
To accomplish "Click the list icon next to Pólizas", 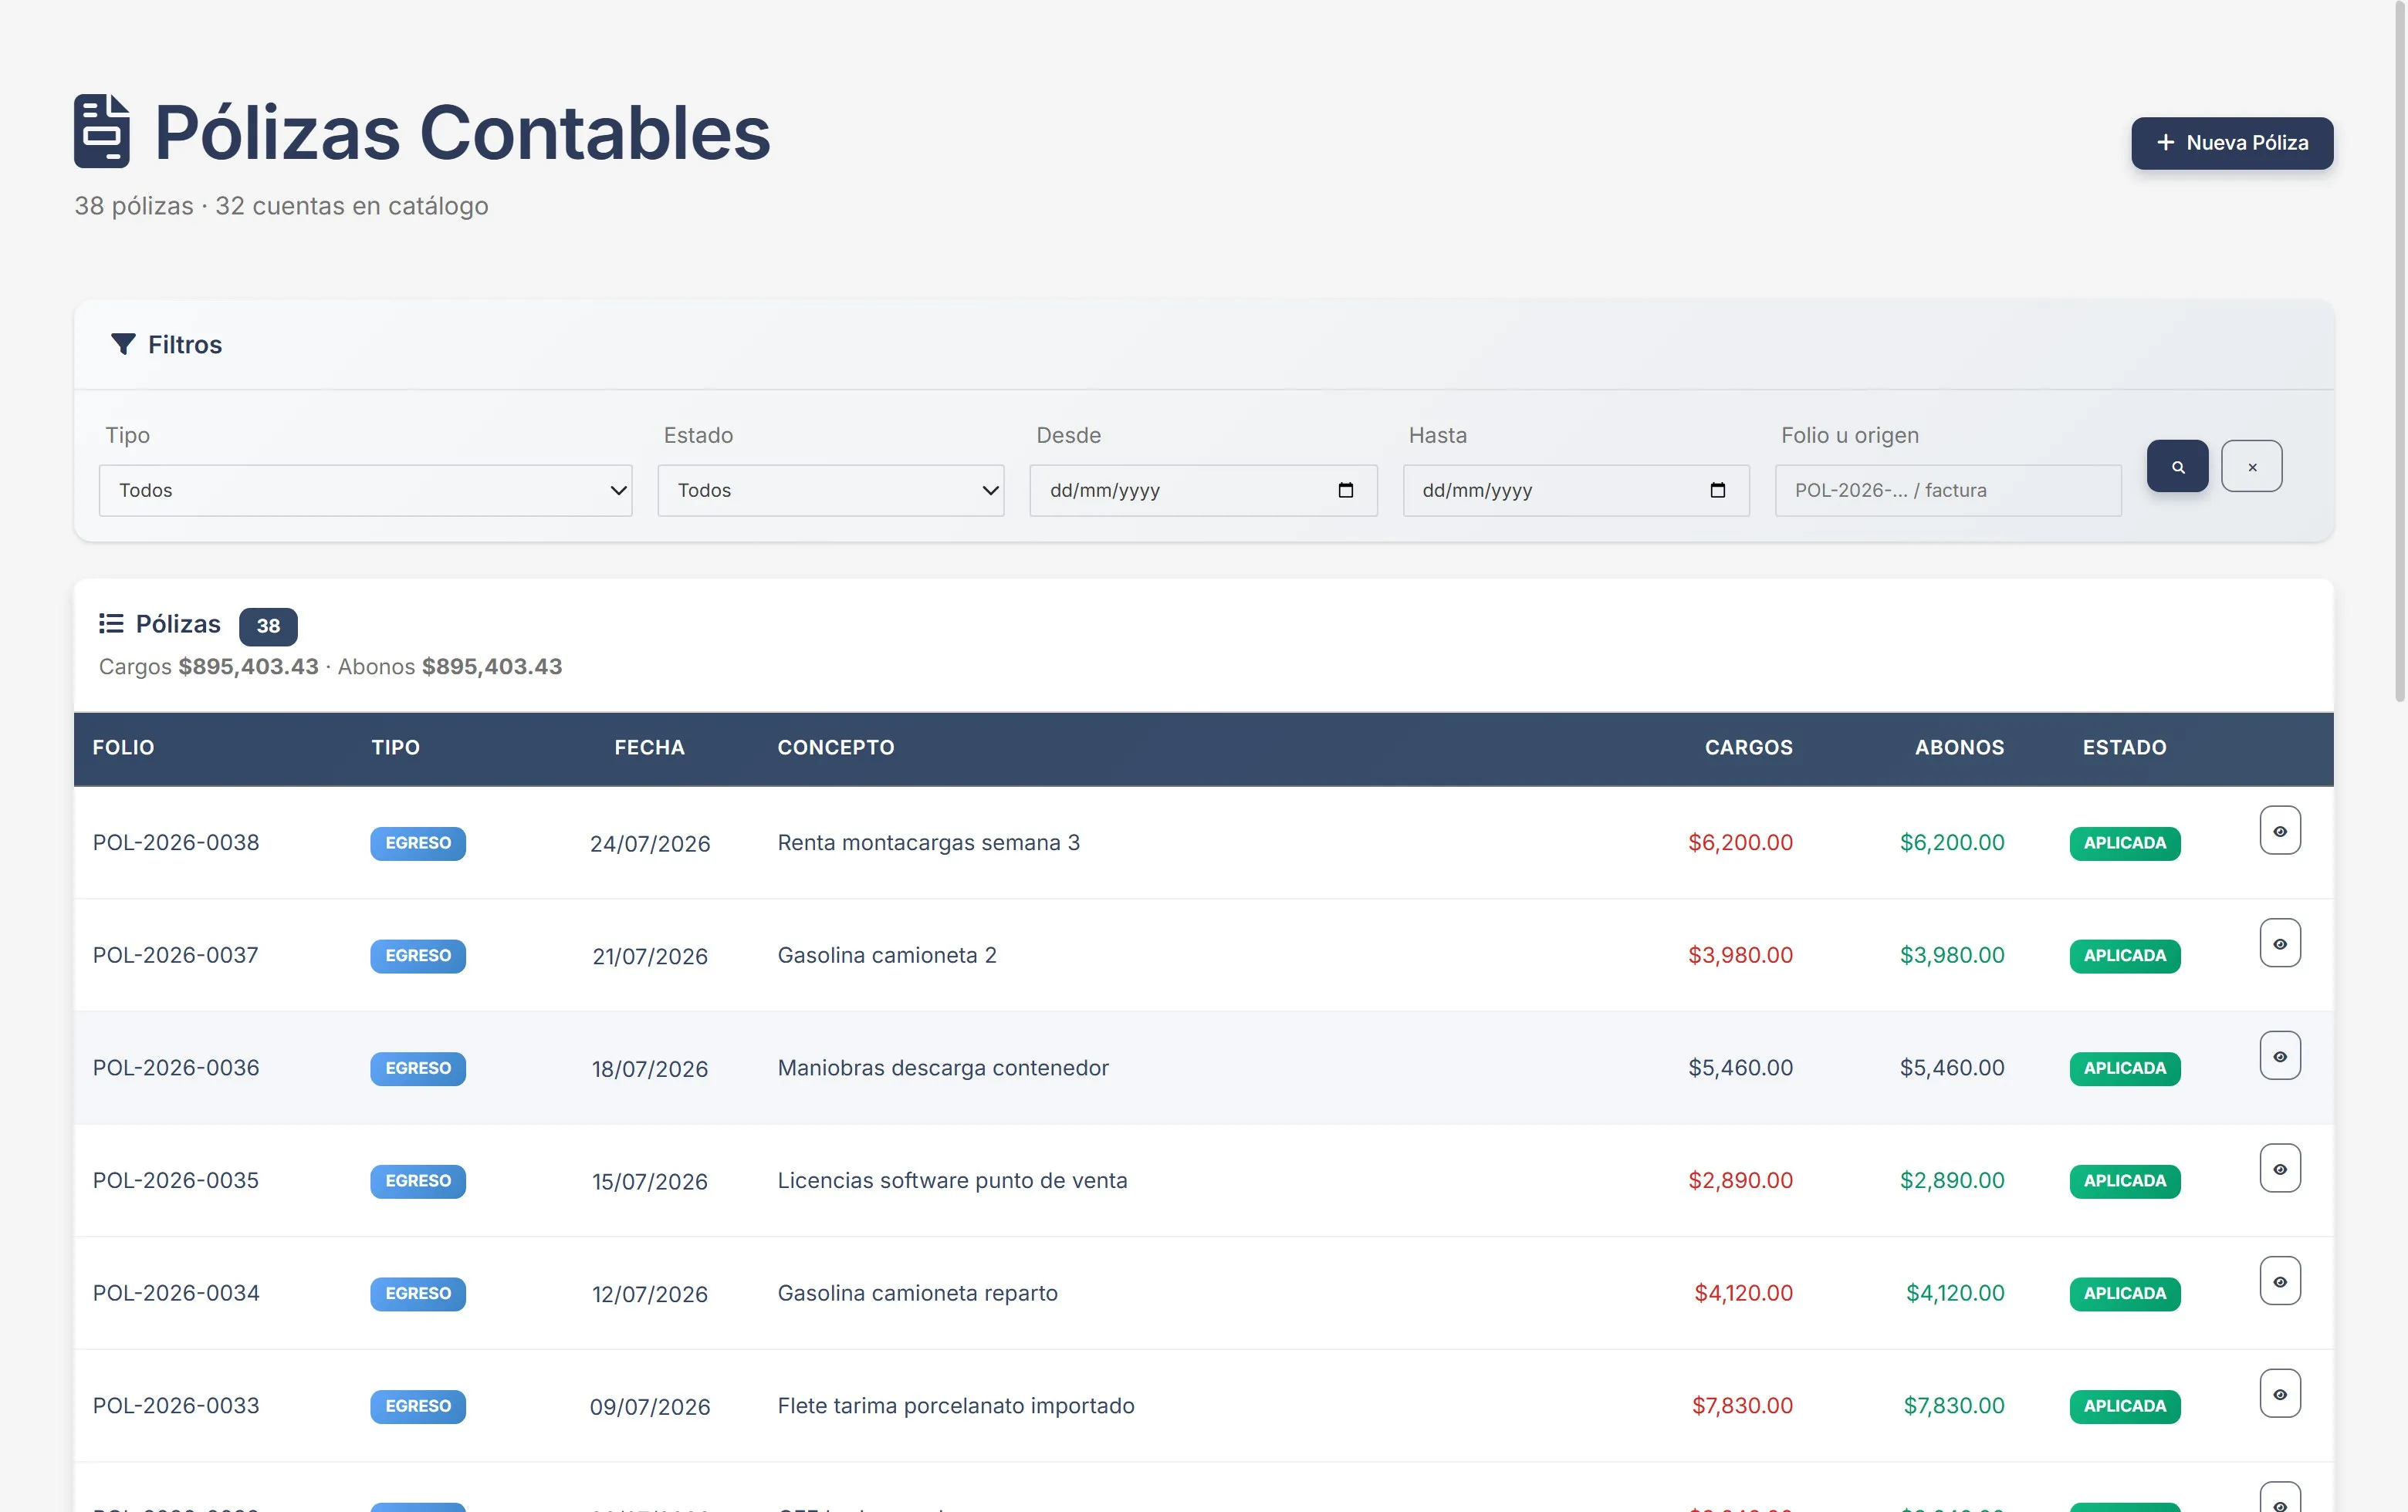I will click(111, 623).
